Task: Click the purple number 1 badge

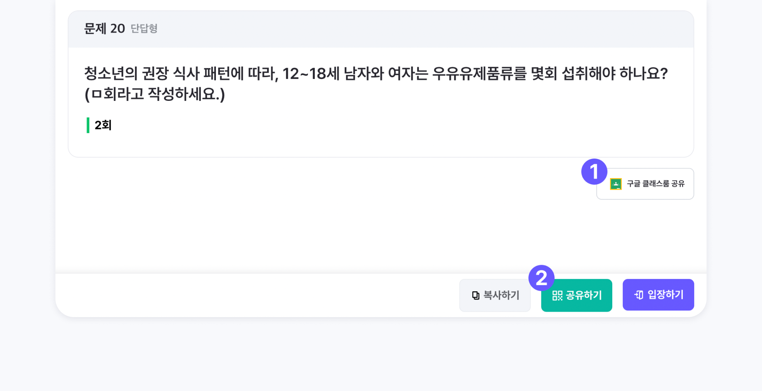Action: click(594, 172)
